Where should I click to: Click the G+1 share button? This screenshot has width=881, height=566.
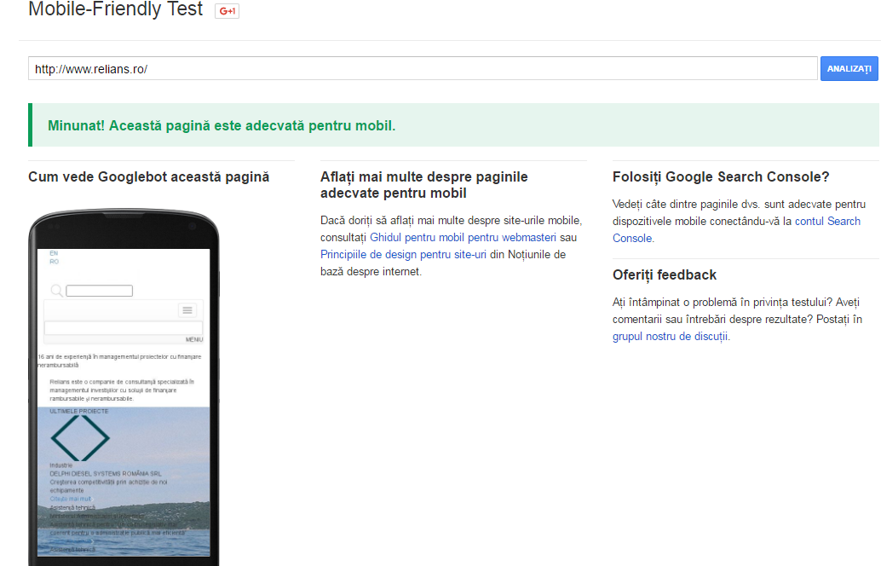[x=227, y=11]
